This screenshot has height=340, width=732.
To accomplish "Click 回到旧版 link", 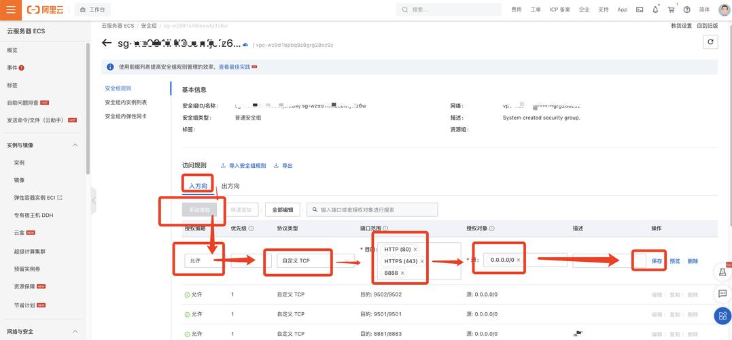I will tap(708, 26).
